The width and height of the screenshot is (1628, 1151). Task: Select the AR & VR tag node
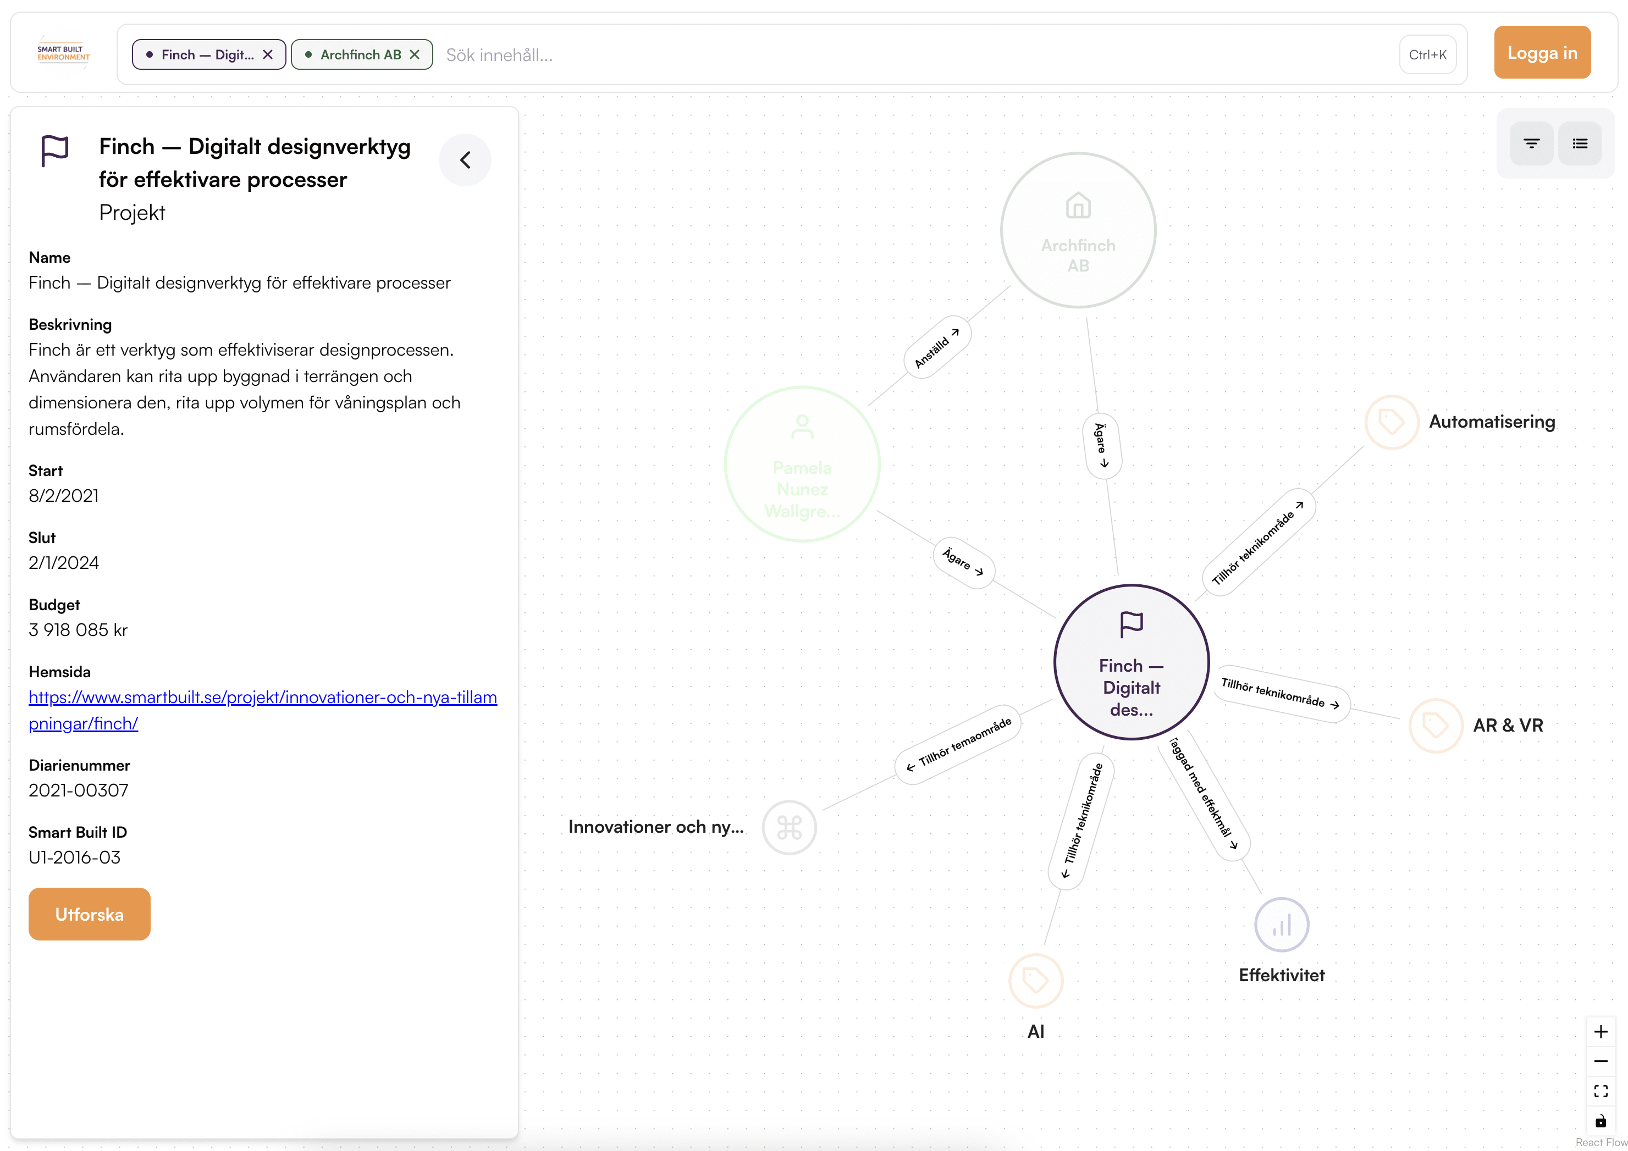point(1436,726)
